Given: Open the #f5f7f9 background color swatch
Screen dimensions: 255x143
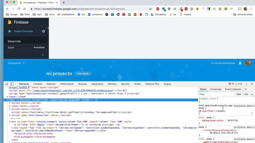Looking at the screenshot, I should pos(227,121).
